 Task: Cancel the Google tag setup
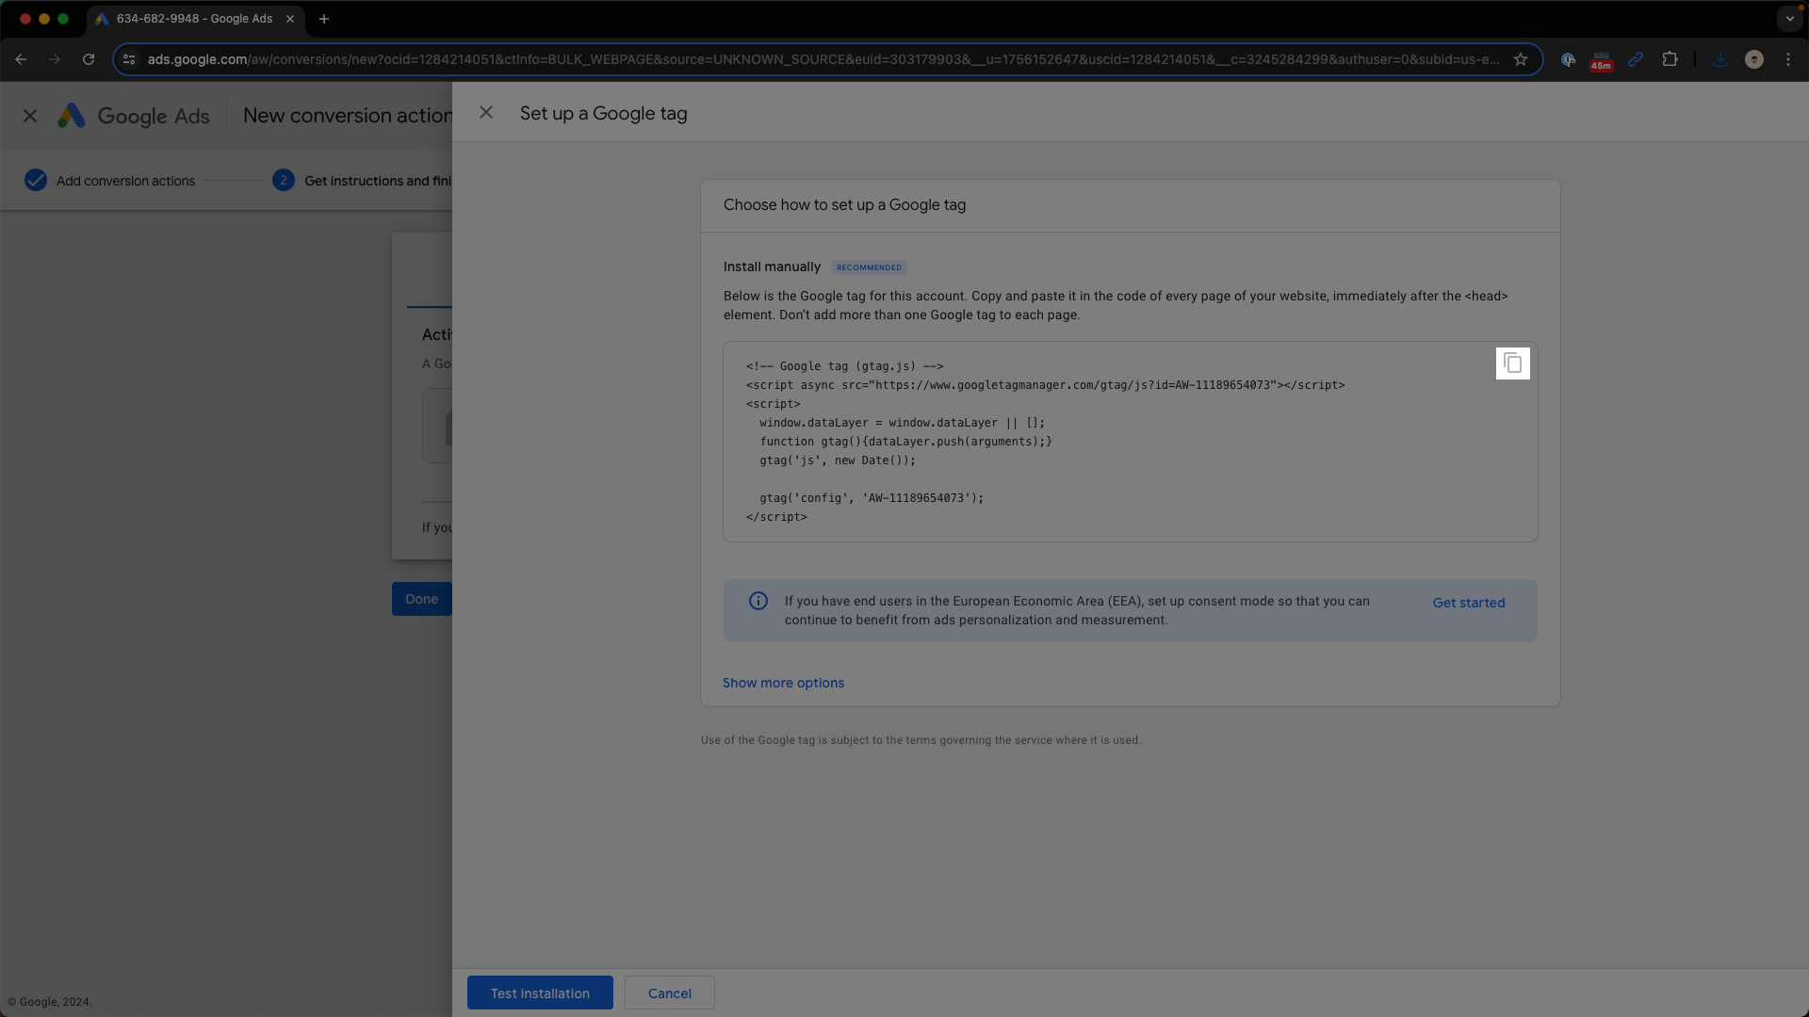tap(669, 993)
